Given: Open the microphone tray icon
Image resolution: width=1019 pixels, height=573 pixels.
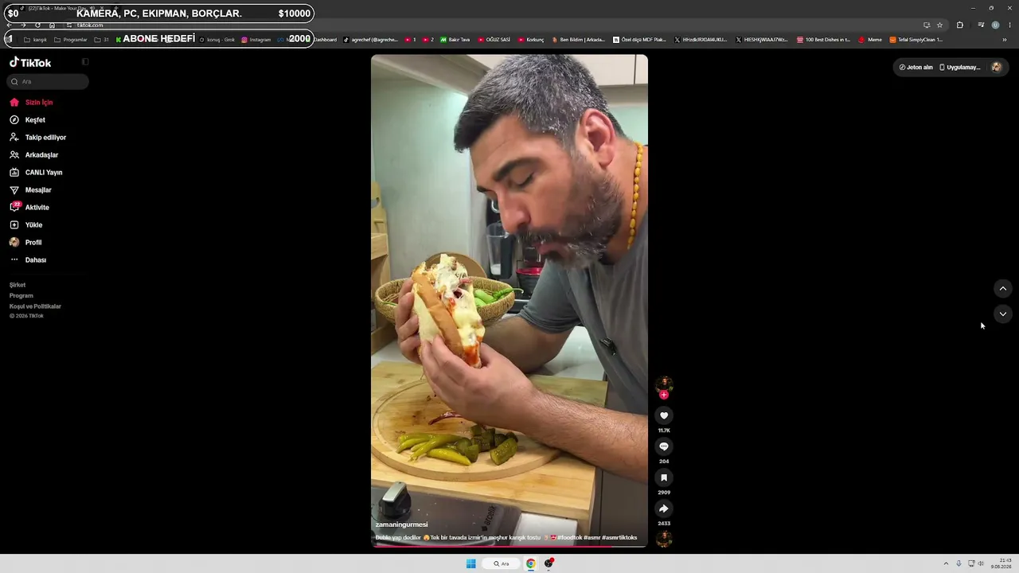Looking at the screenshot, I should (x=958, y=563).
